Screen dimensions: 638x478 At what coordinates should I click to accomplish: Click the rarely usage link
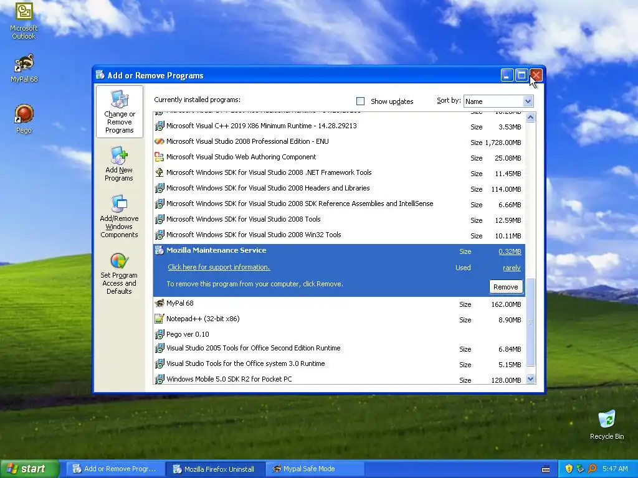[512, 268]
